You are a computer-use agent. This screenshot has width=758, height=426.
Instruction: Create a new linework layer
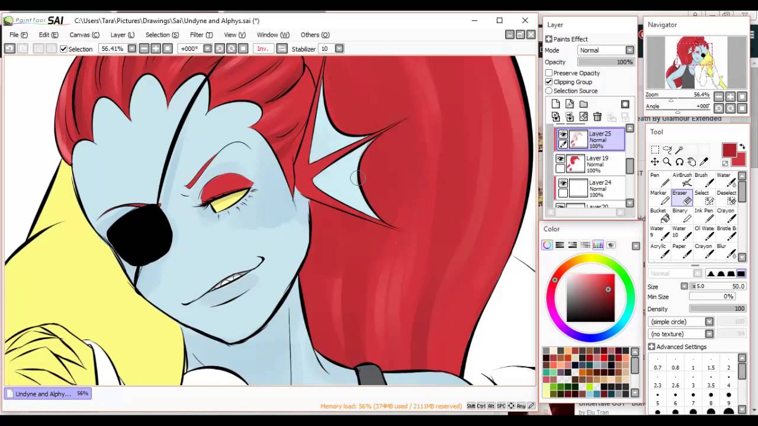coord(570,104)
